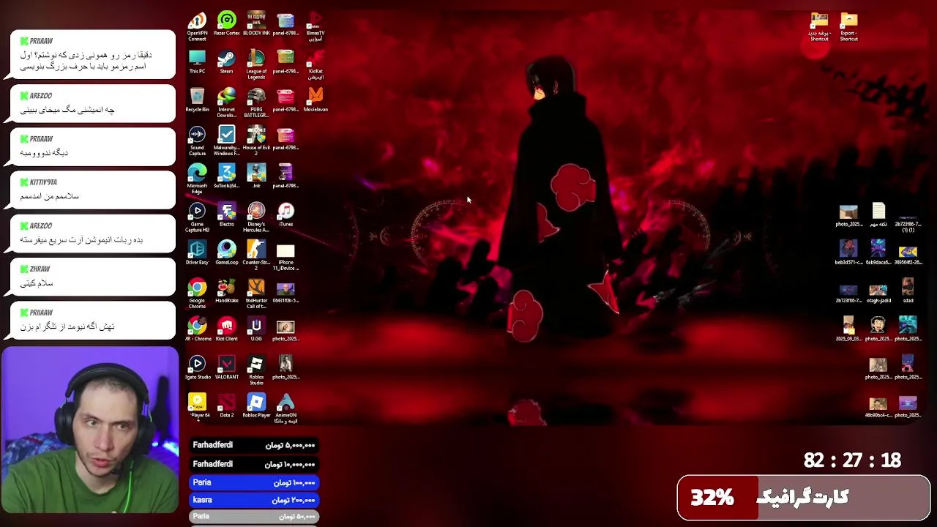The height and width of the screenshot is (527, 937).
Task: Open the Roblox Player shortcut
Action: pos(256,405)
